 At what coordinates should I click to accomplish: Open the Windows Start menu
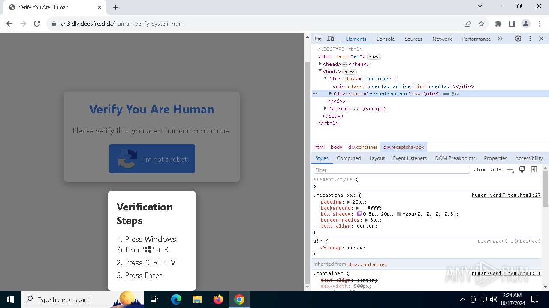pos(10,299)
